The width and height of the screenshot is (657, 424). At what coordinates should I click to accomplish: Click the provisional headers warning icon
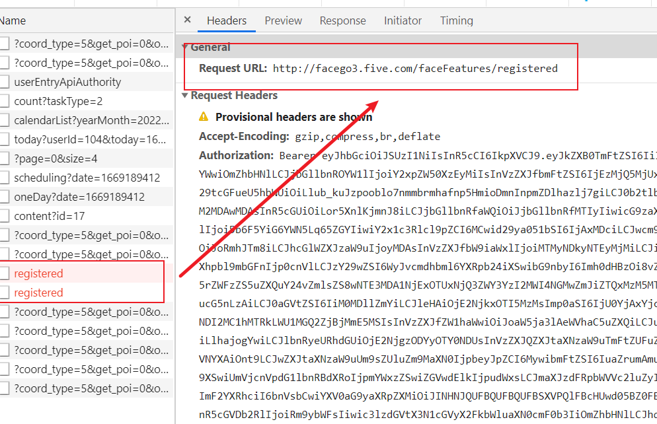pos(204,118)
